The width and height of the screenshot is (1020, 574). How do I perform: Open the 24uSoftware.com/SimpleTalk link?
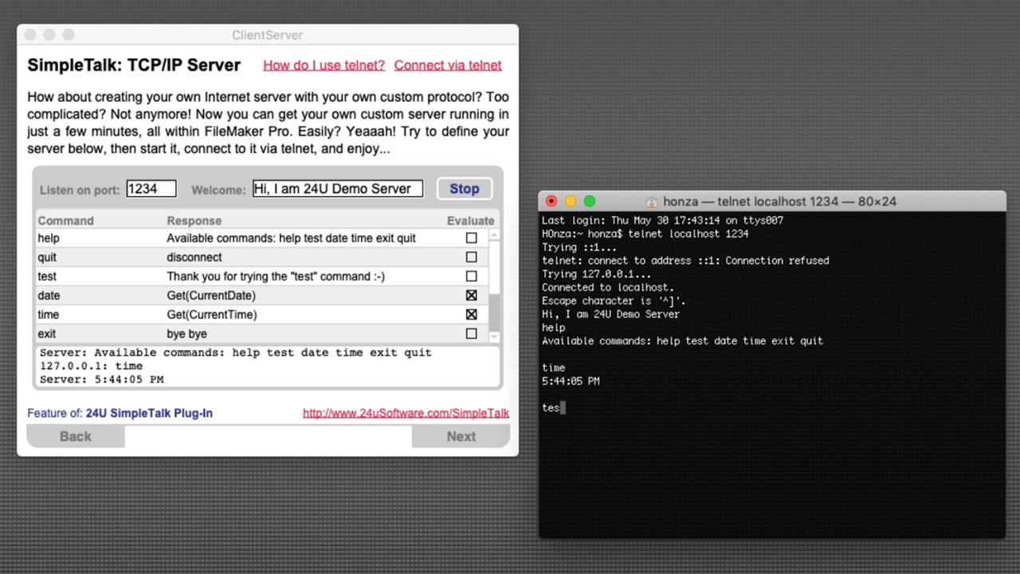406,413
